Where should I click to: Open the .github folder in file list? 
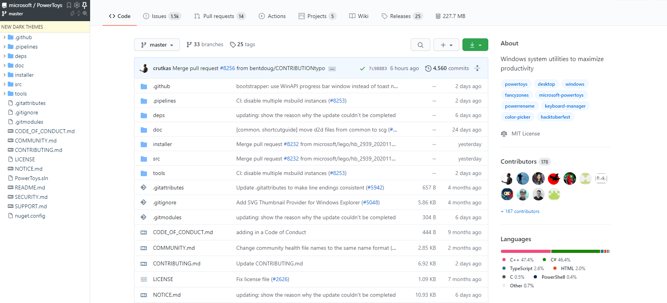click(x=161, y=86)
